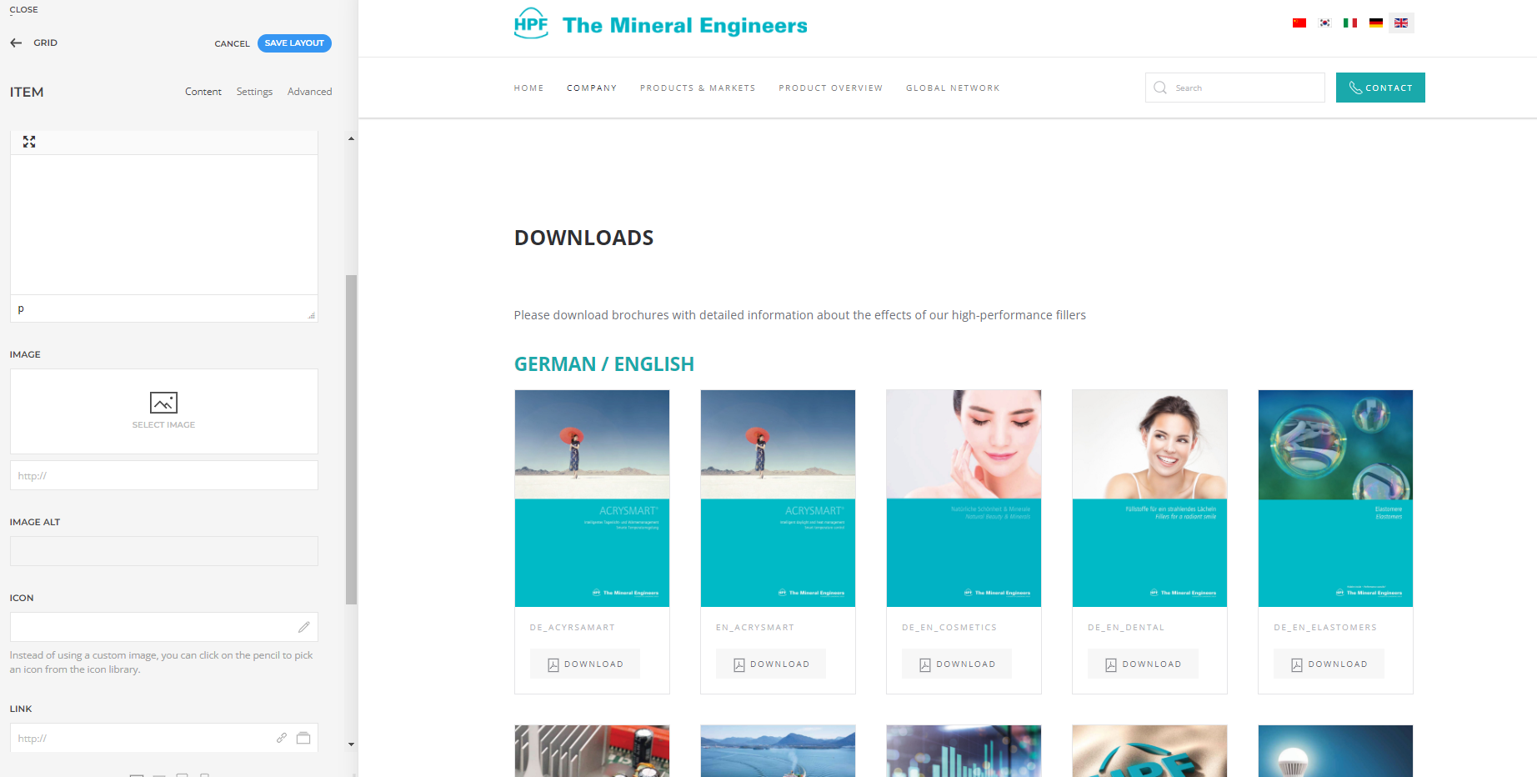Go to HOME menu item
The width and height of the screenshot is (1537, 777).
[x=528, y=88]
